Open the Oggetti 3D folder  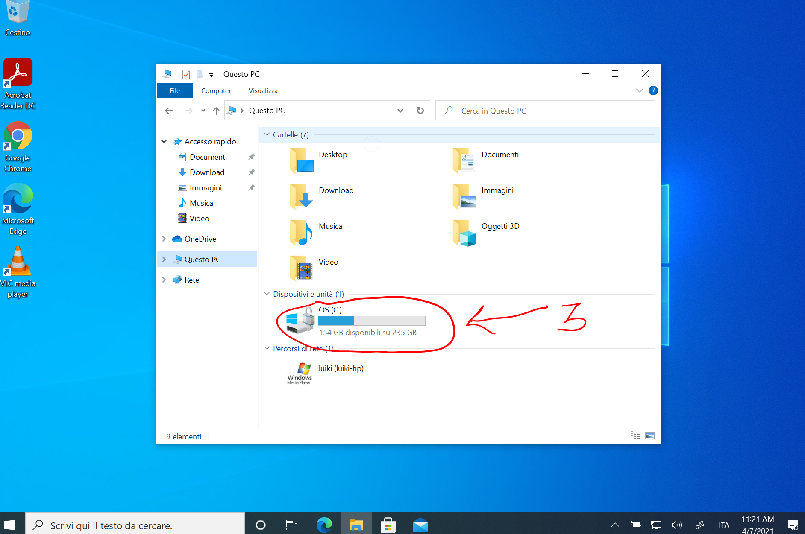click(x=500, y=226)
